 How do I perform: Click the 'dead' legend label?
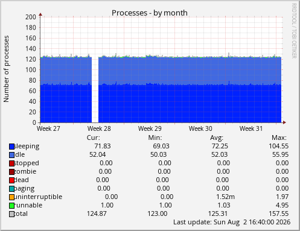pos(22,180)
